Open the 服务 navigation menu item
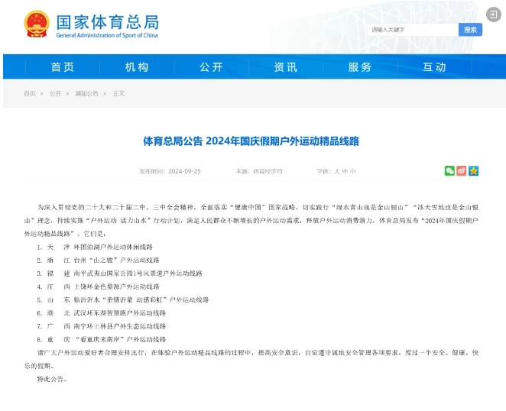This screenshot has height=411, width=506. point(360,67)
